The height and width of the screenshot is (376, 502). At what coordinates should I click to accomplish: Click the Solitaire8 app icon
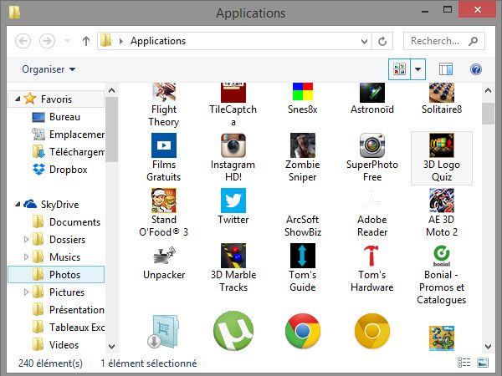click(442, 93)
